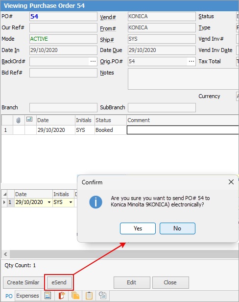Click the Currency label
The height and width of the screenshot is (302, 239).
point(209,96)
